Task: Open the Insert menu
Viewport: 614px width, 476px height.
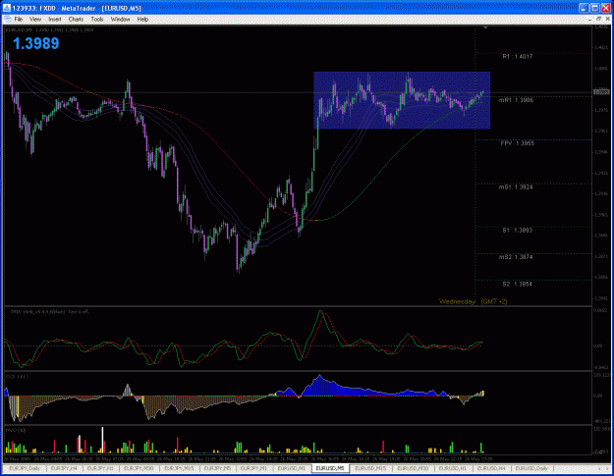Action: click(55, 20)
